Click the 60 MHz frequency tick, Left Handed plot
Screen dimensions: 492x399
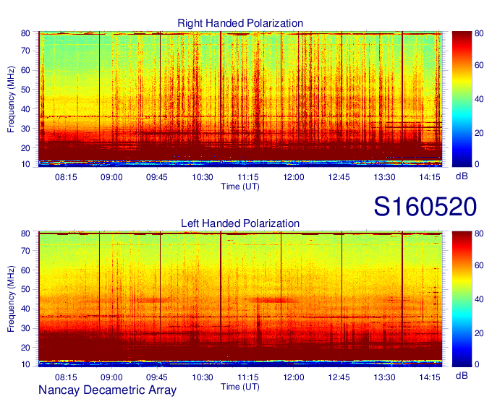click(25, 270)
